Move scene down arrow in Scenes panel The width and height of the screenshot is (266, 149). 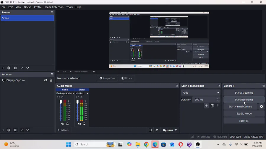pyautogui.click(x=28, y=68)
